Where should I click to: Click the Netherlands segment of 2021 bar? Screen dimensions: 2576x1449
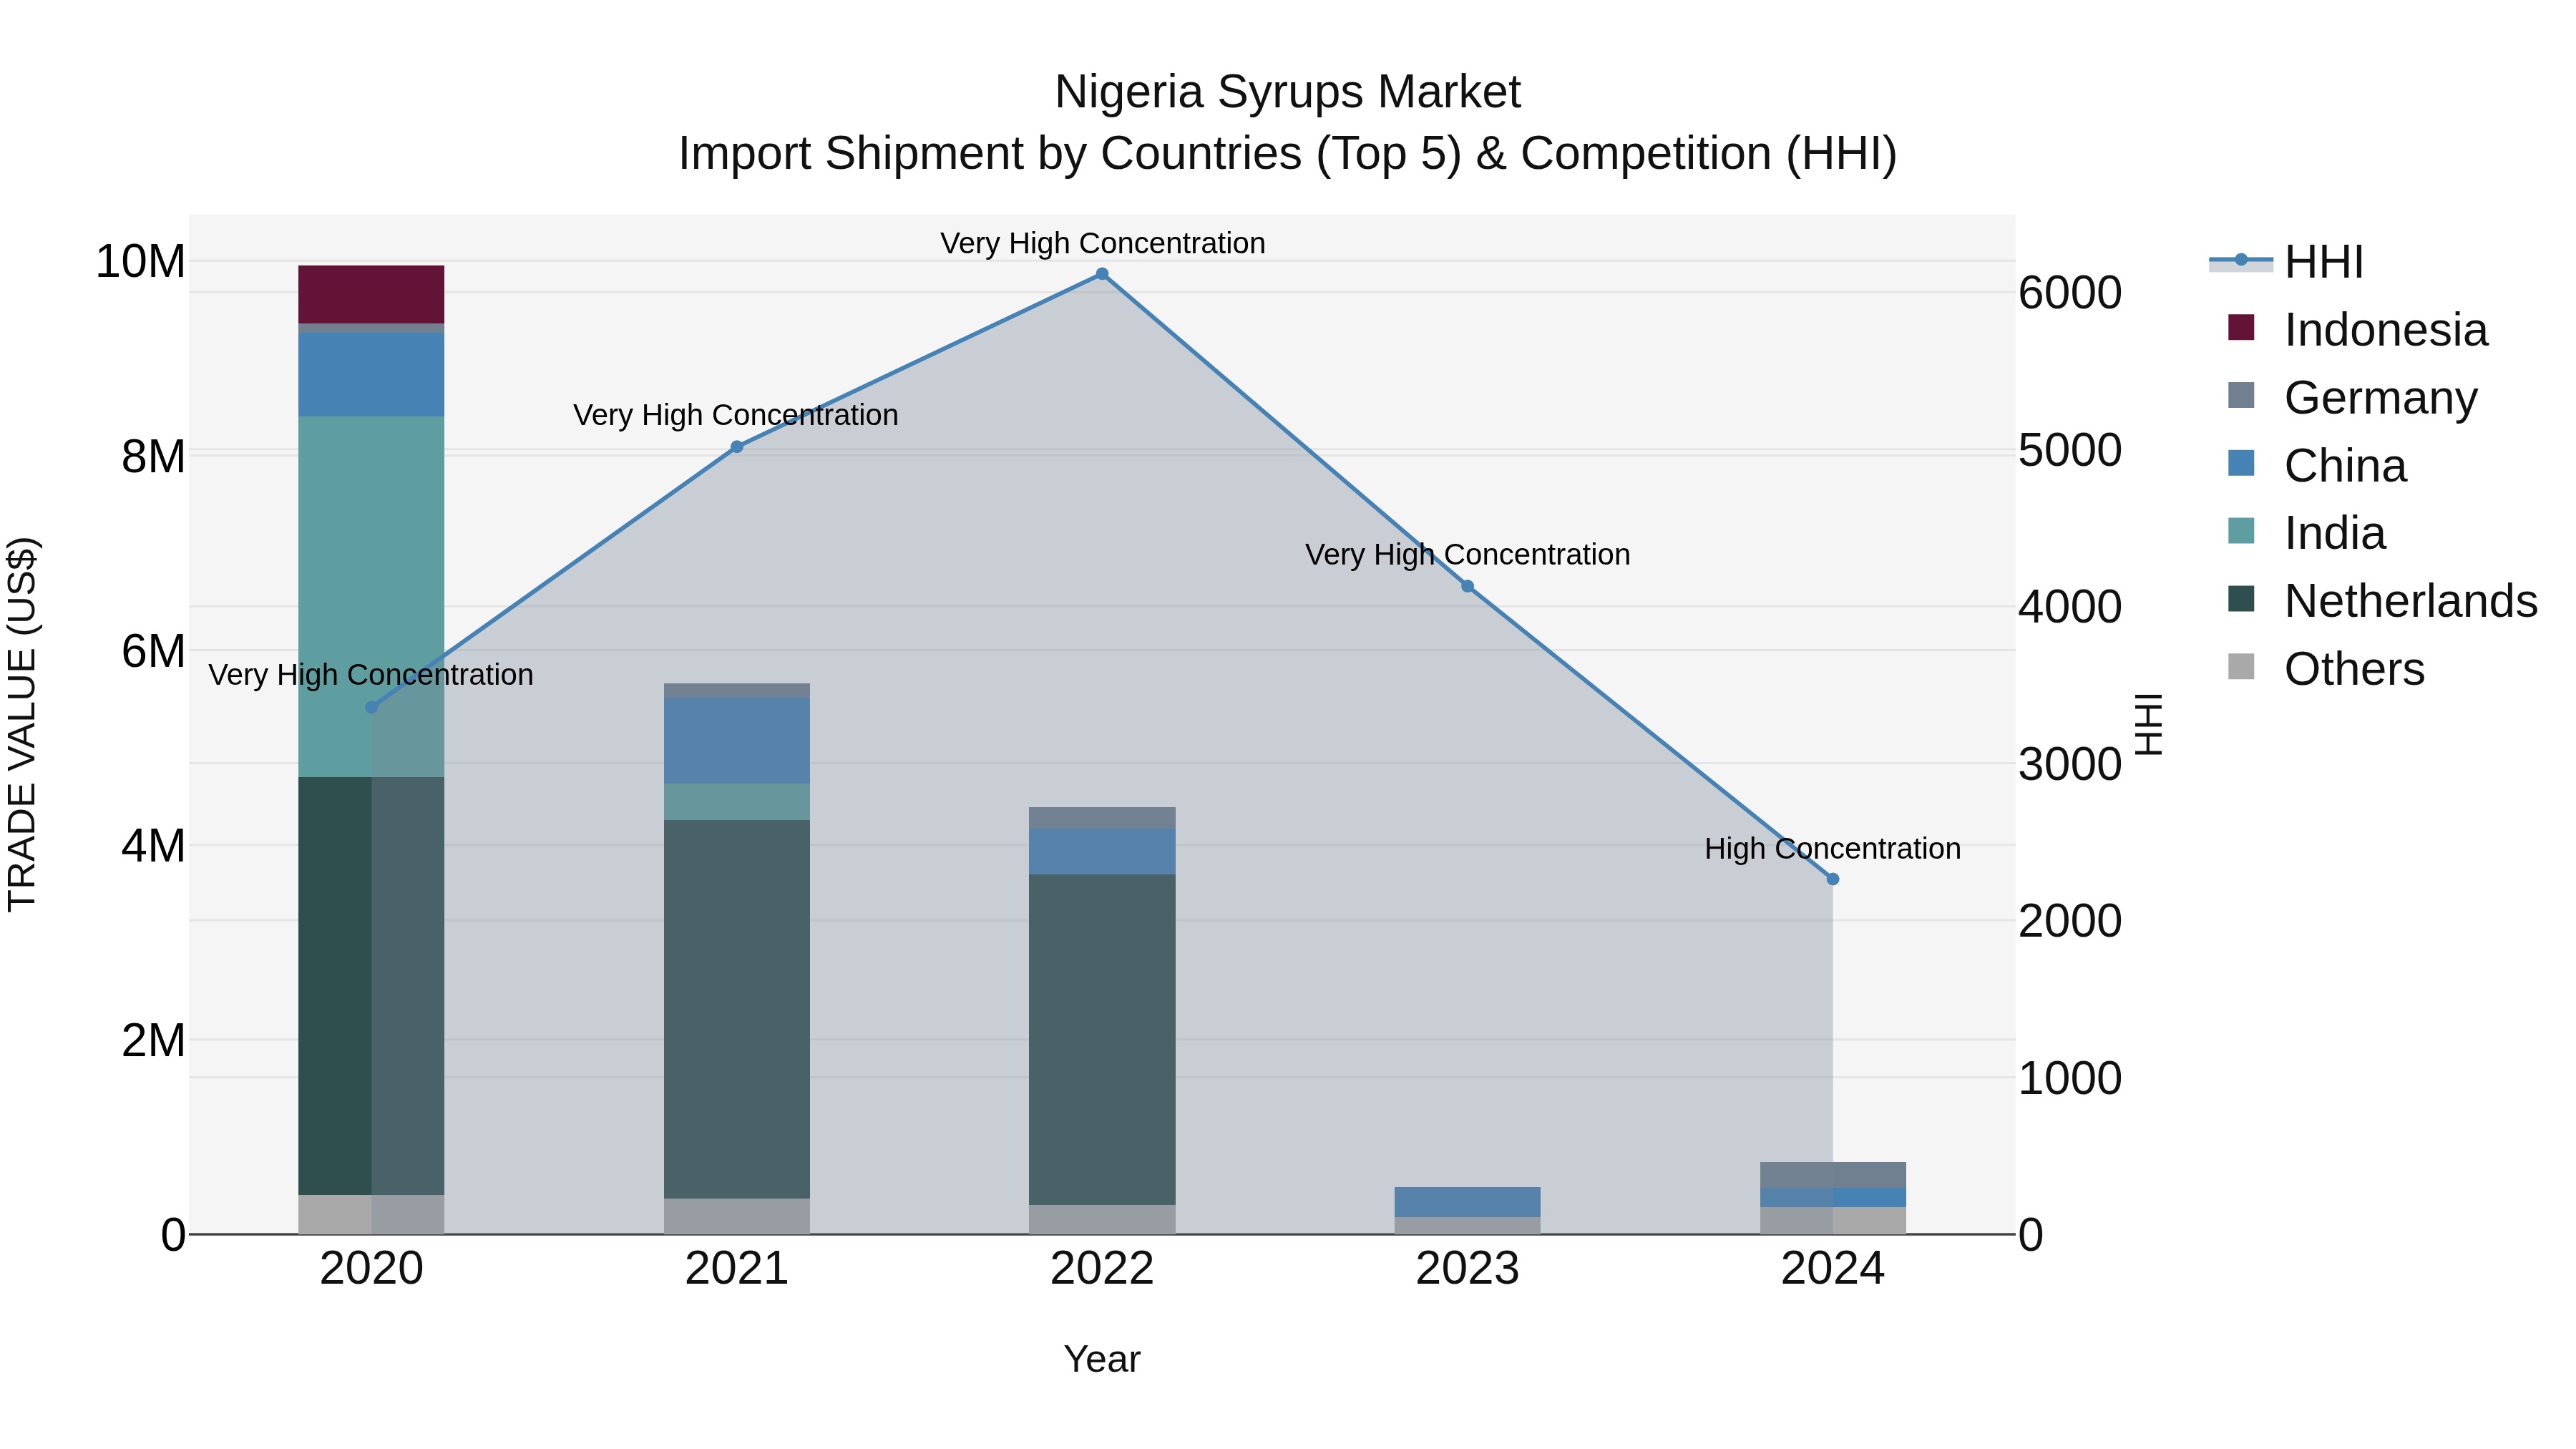pyautogui.click(x=737, y=1009)
